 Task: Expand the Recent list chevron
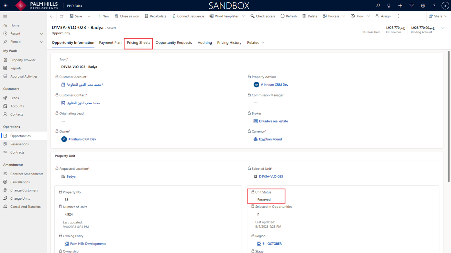point(42,33)
